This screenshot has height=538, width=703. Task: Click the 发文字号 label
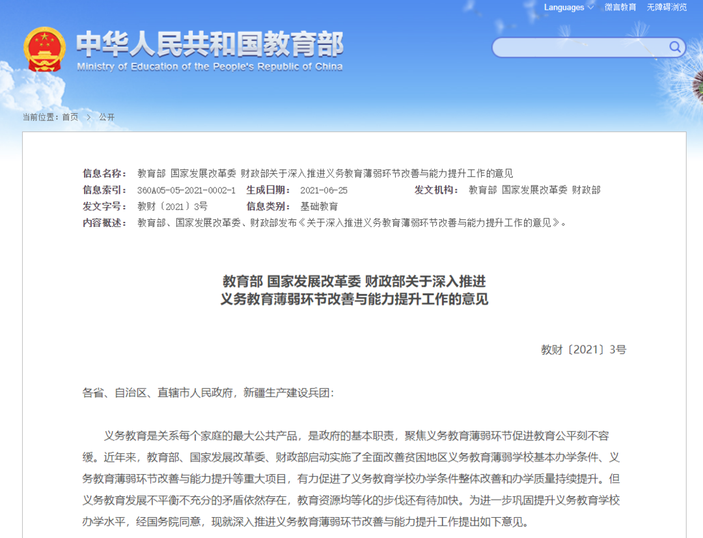[104, 206]
